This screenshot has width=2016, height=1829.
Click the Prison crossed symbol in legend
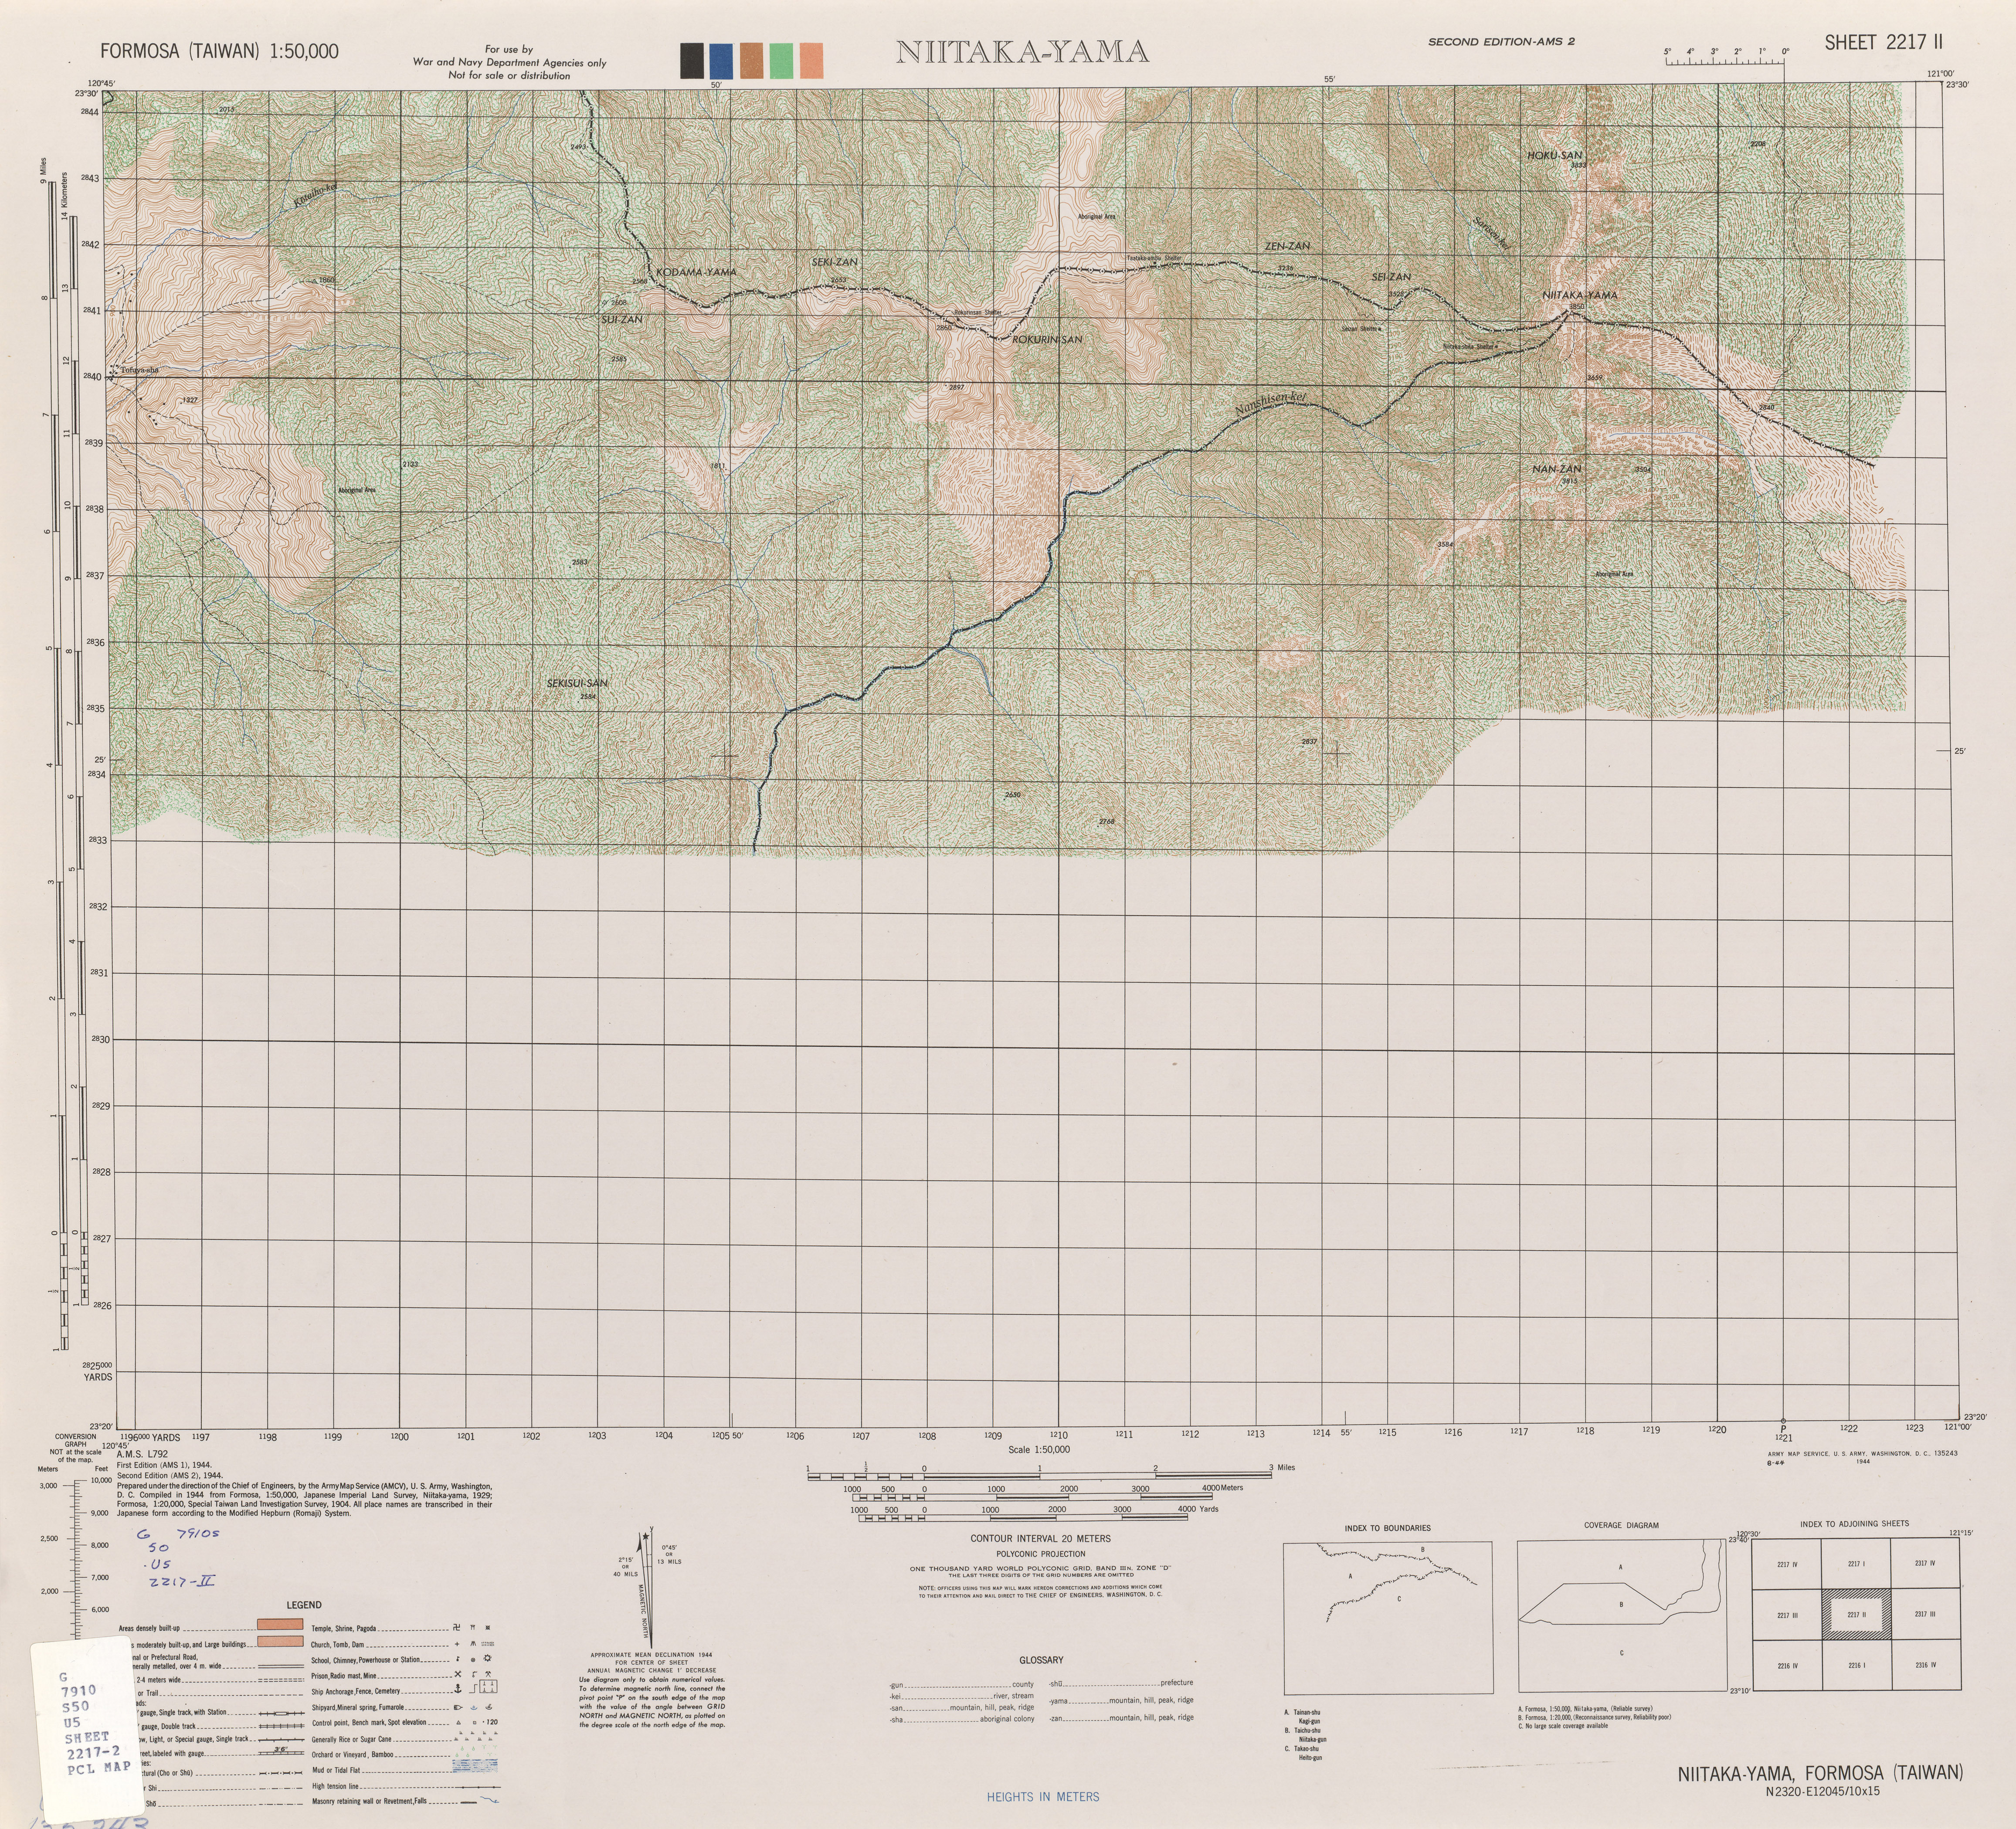coord(458,1674)
